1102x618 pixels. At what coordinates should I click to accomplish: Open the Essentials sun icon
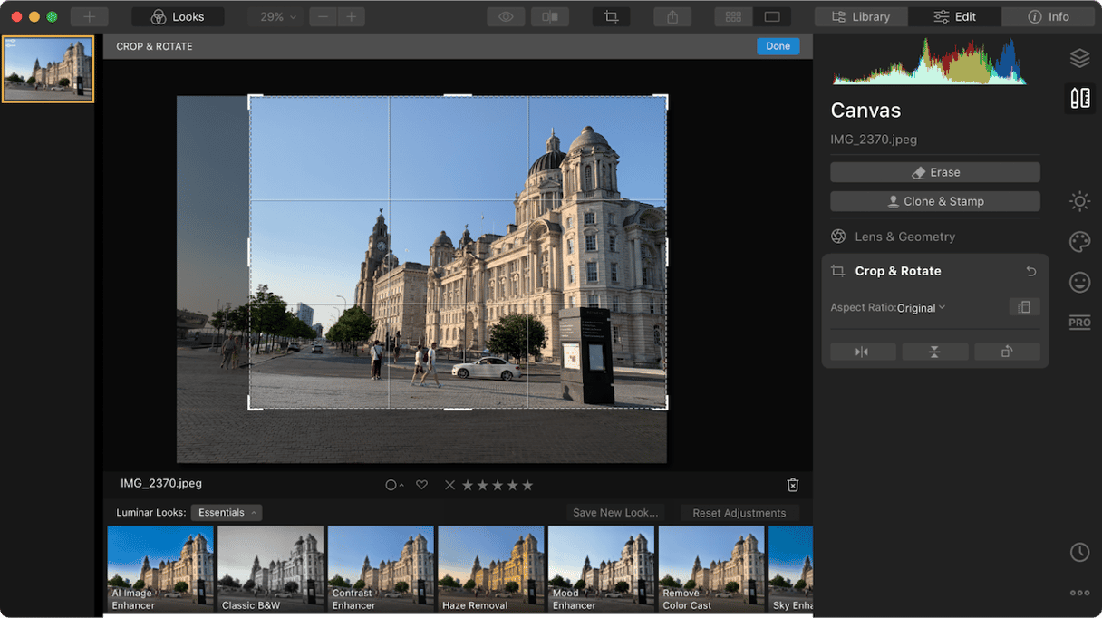coord(1078,201)
